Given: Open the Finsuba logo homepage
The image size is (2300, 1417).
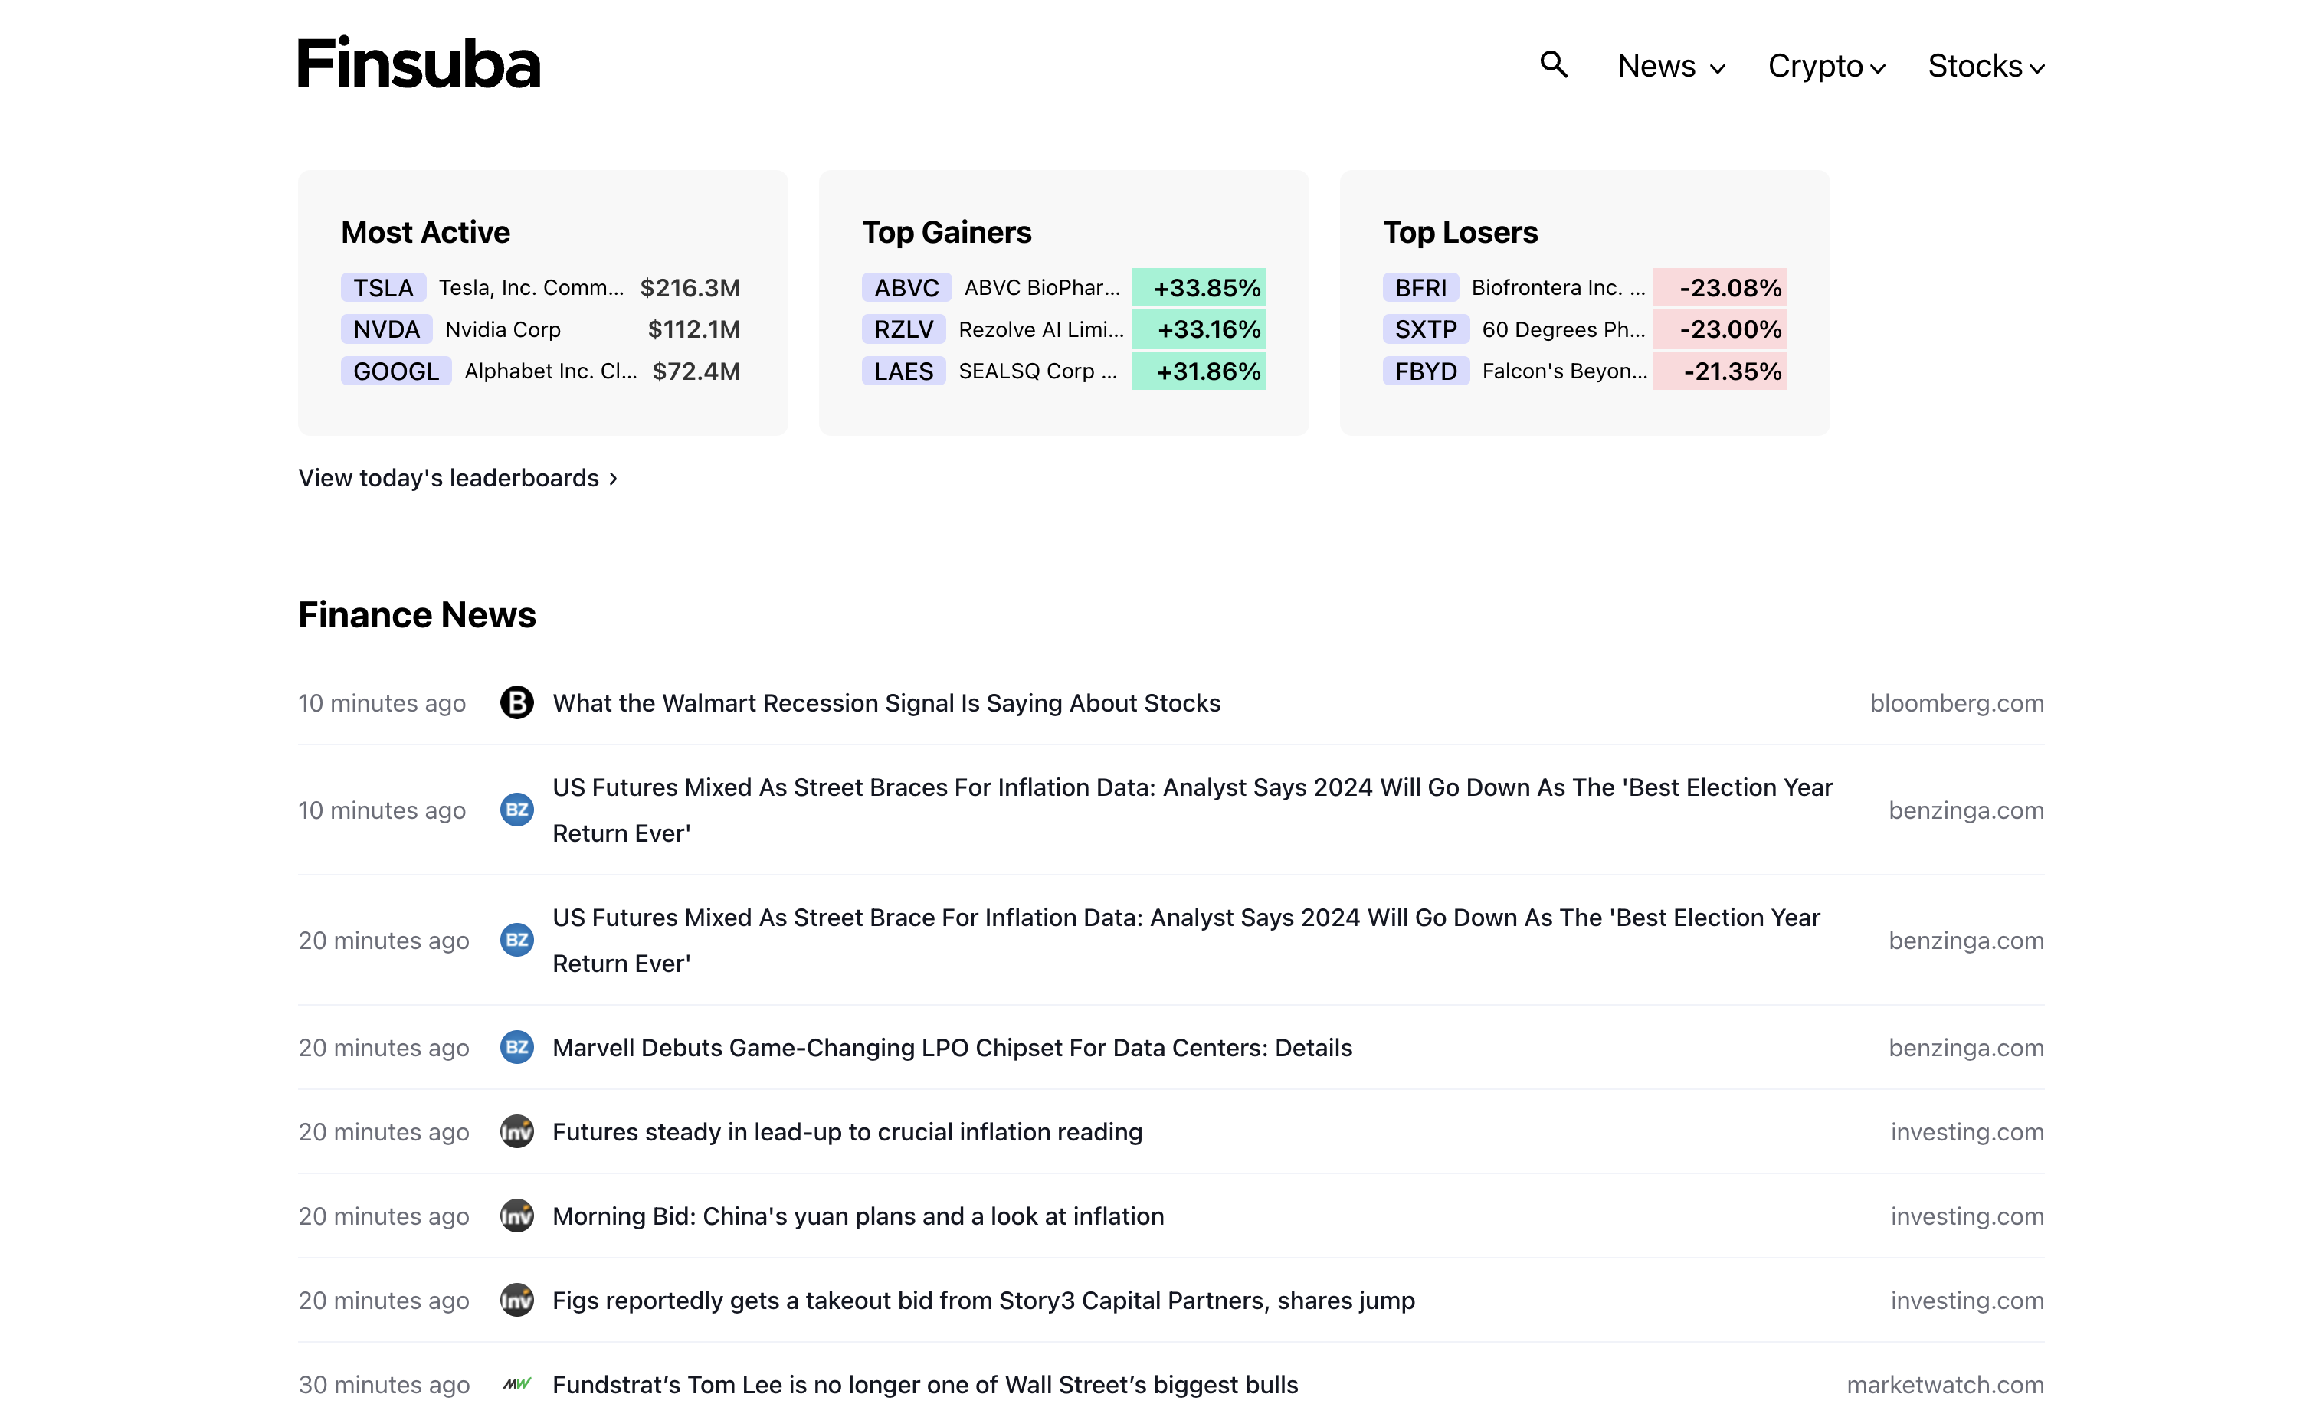Looking at the screenshot, I should [x=419, y=63].
